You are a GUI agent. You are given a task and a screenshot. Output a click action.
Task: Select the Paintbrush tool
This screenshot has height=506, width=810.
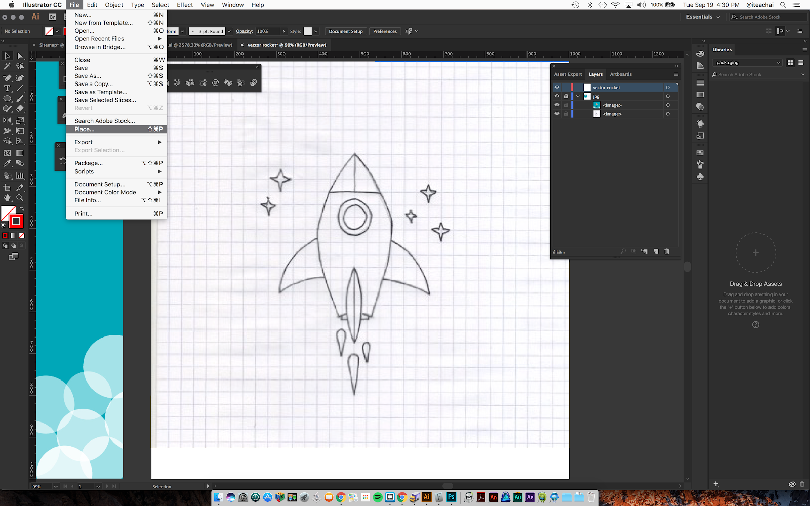[x=20, y=99]
